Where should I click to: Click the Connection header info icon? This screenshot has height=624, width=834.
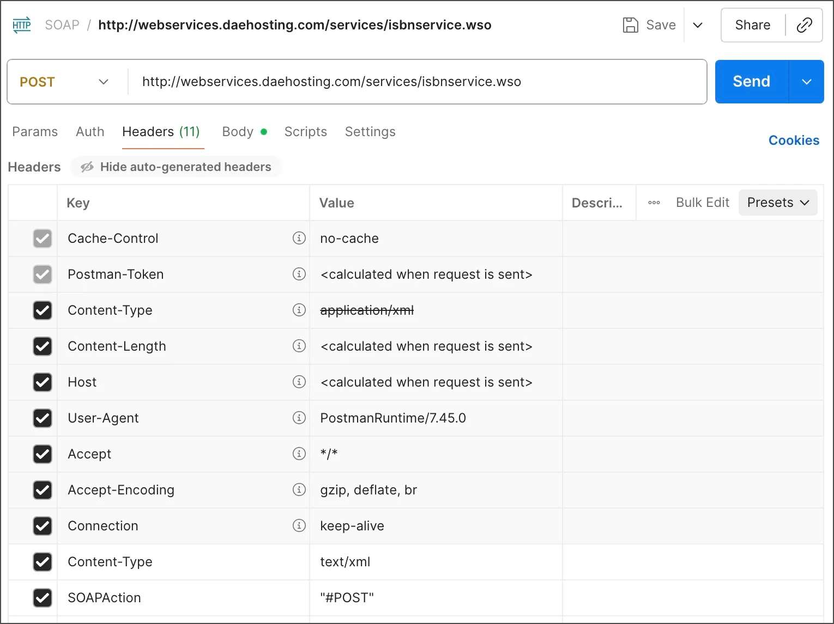click(299, 525)
